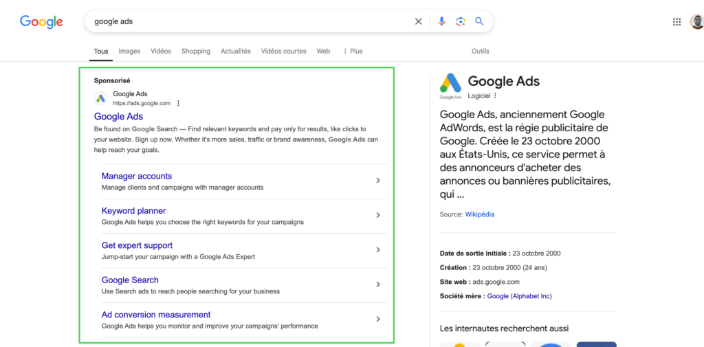Viewport: 704px width, 347px height.
Task: Open the Google apps grid
Action: point(676,21)
